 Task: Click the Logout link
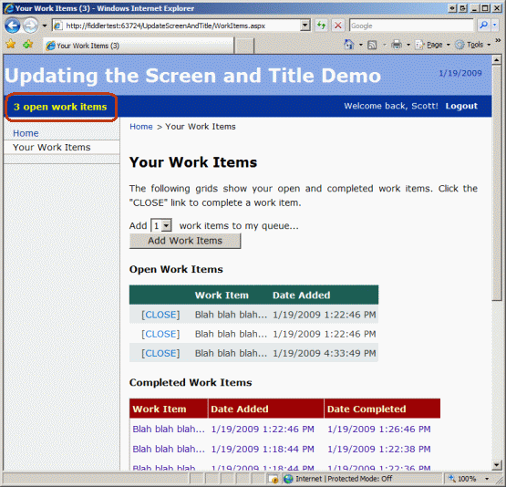pyautogui.click(x=461, y=106)
